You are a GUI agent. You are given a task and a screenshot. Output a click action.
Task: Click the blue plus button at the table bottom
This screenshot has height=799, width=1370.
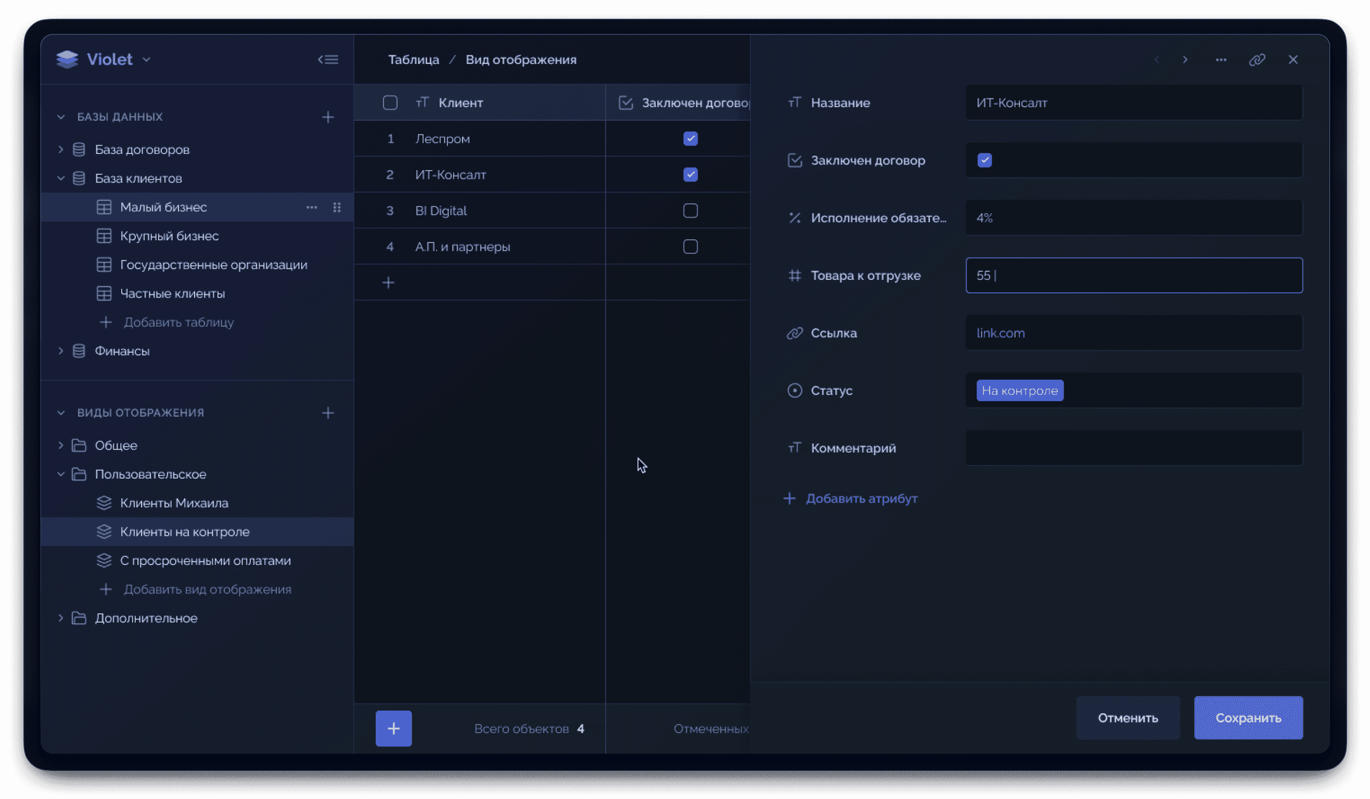pos(393,728)
